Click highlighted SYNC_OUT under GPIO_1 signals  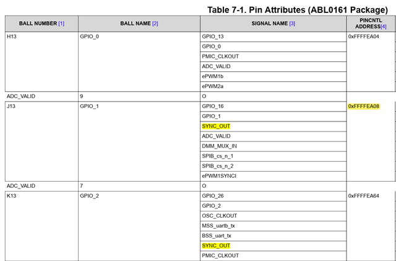point(216,126)
